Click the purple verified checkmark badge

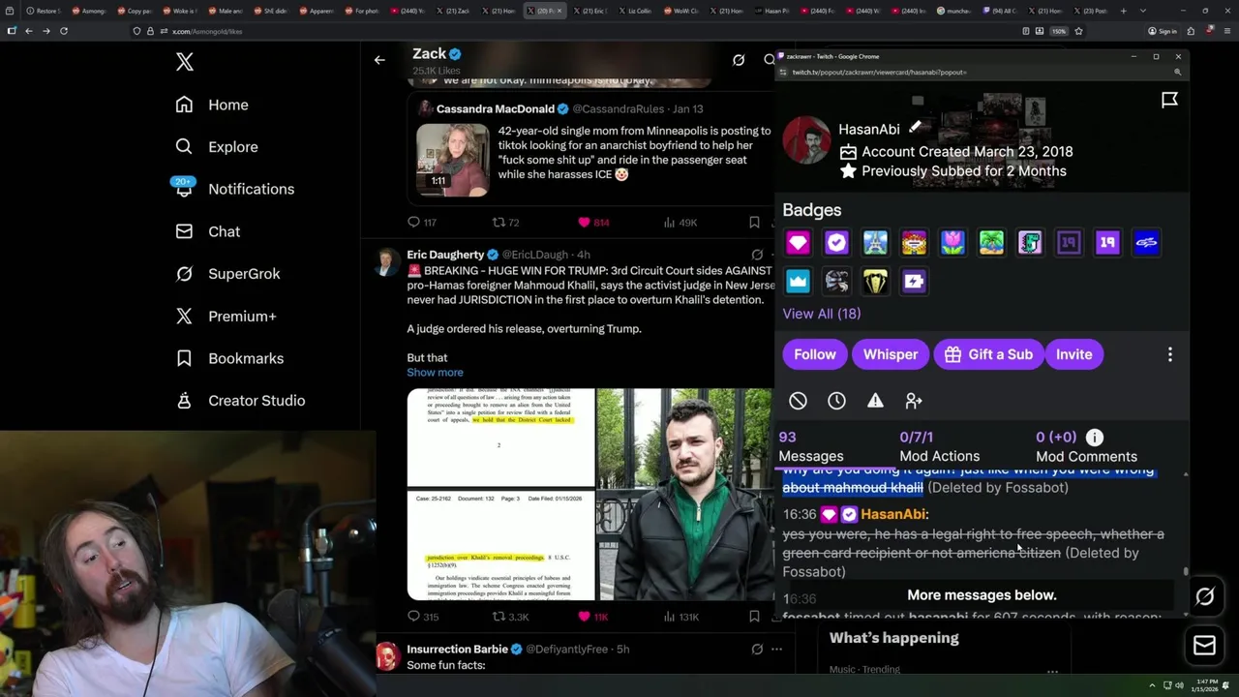(x=836, y=243)
